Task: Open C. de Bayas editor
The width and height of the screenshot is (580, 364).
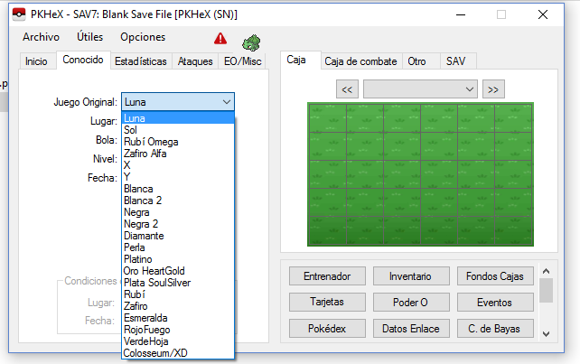Action: [x=494, y=328]
